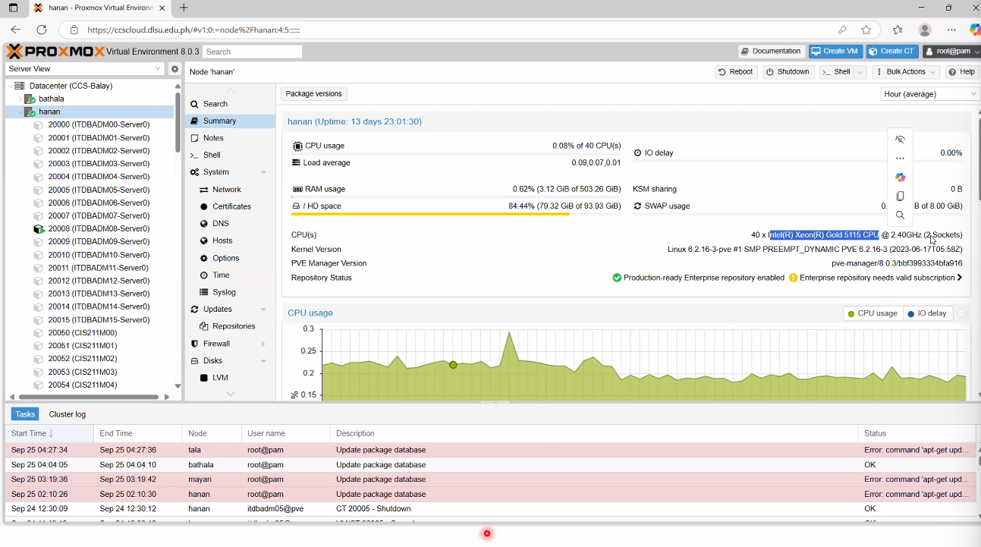Open container 20008 (ITDBADM08-Server0)
981x547 pixels.
coord(98,228)
